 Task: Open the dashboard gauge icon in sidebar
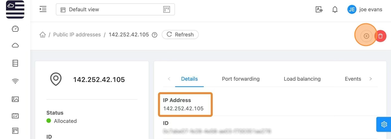click(x=15, y=29)
